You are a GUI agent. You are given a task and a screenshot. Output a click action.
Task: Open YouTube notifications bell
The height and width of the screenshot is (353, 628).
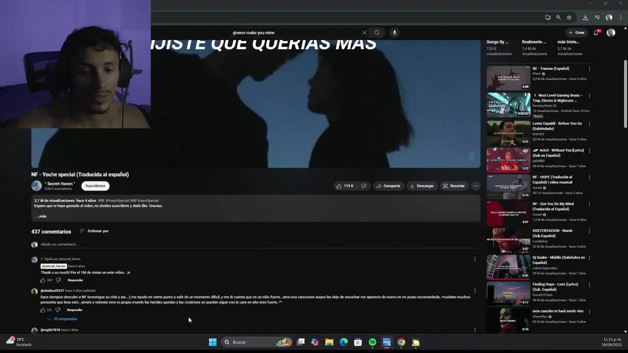pos(596,33)
